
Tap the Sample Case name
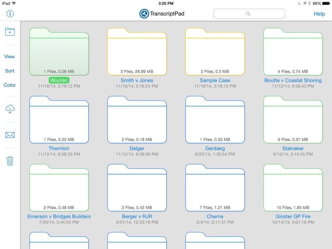[215, 80]
